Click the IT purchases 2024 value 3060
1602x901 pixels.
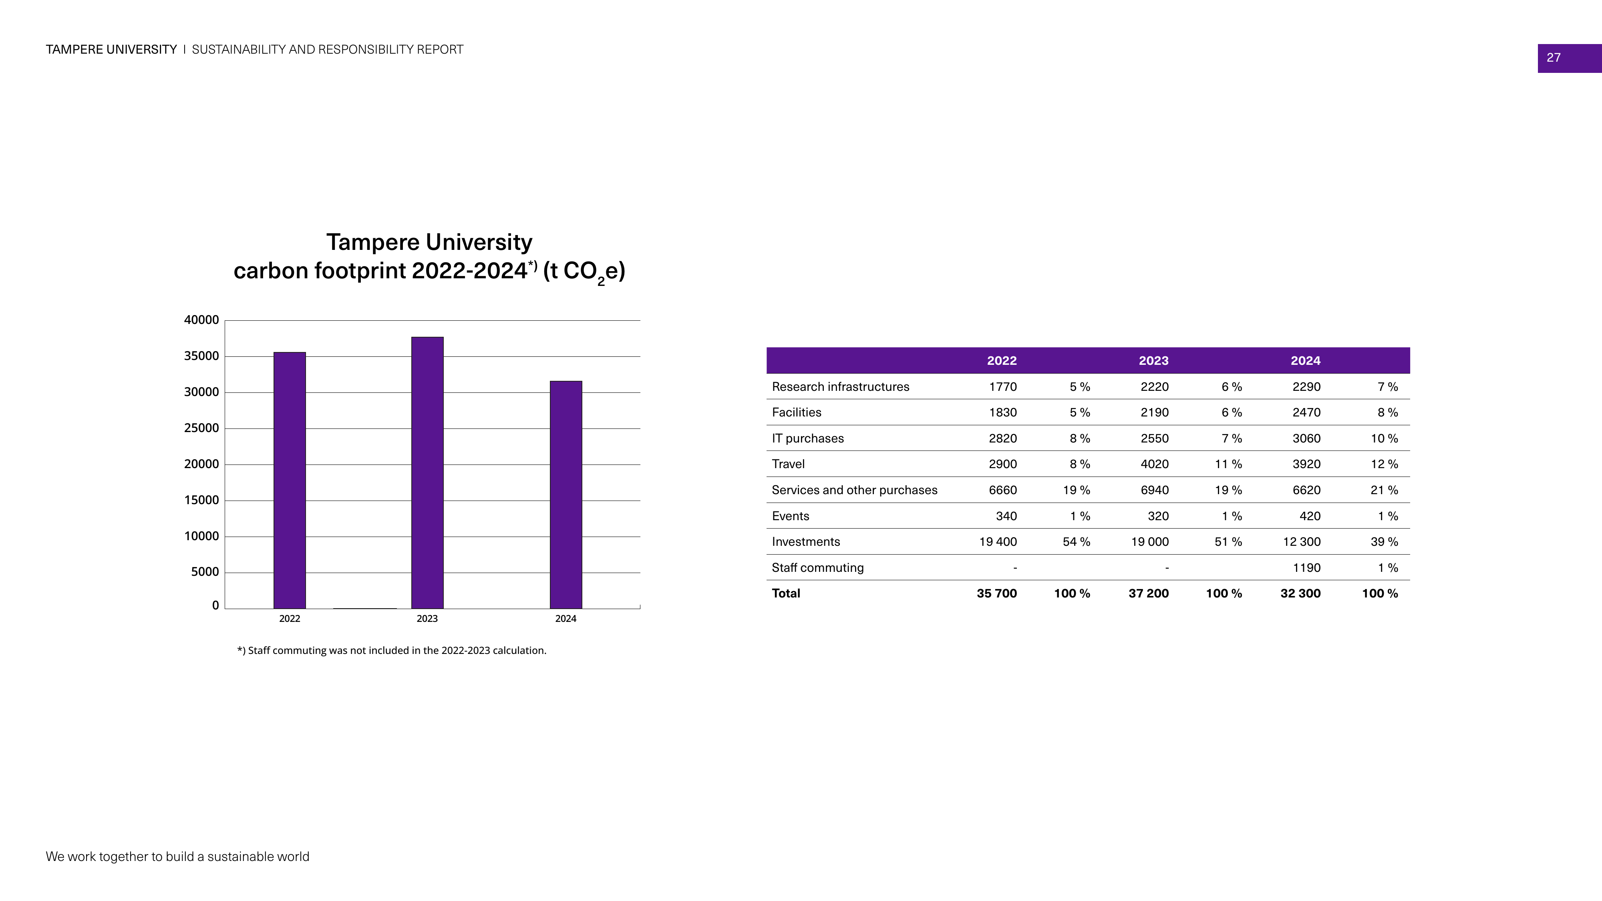pos(1306,438)
